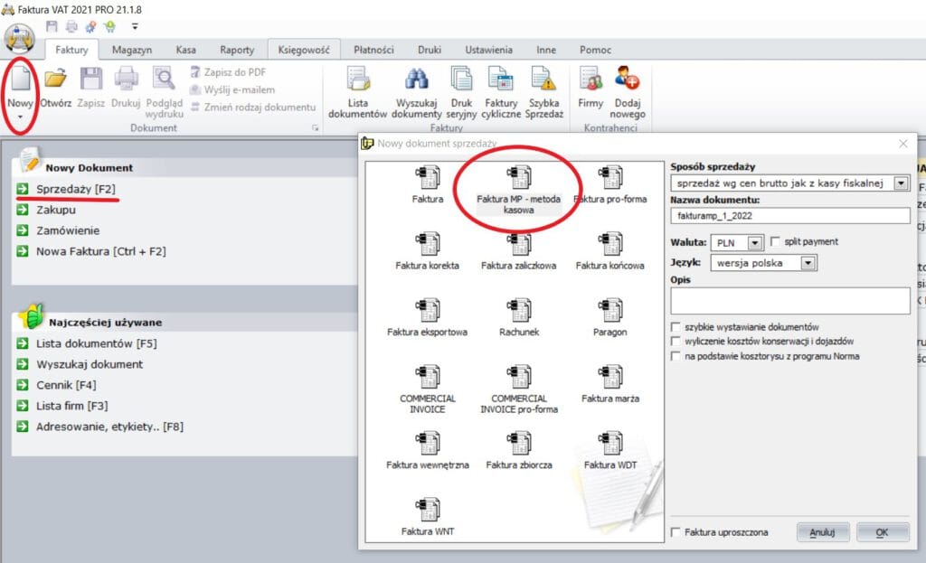Enable the split payment checkbox
The width and height of the screenshot is (926, 563).
pos(775,242)
